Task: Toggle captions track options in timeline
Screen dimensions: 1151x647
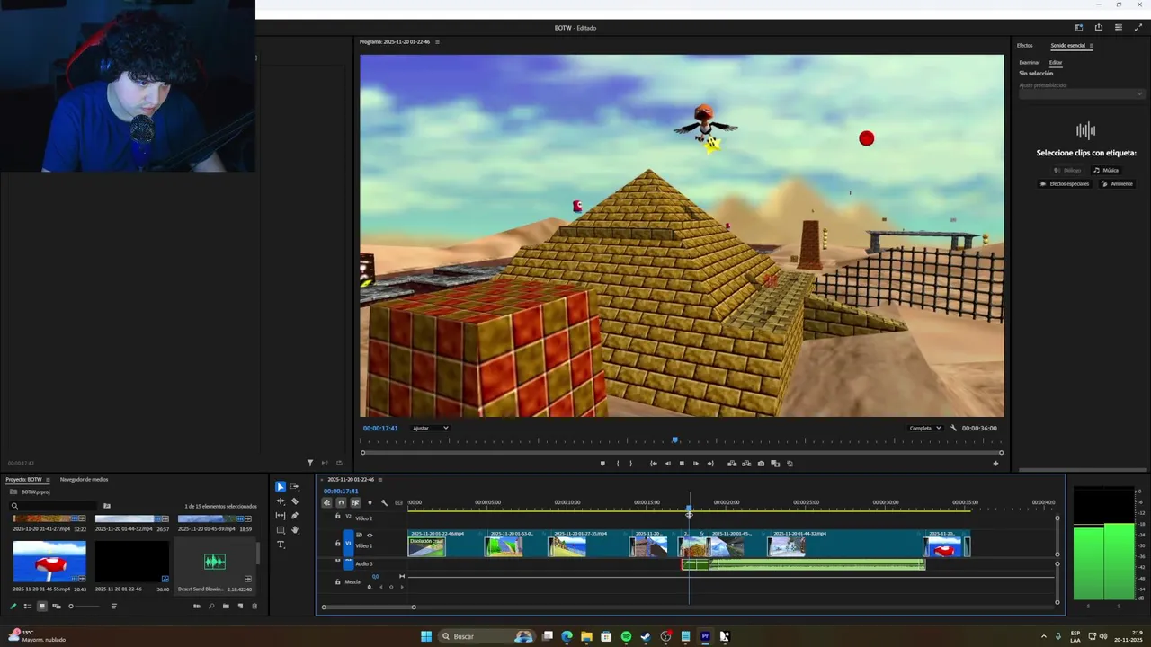Action: tap(398, 503)
